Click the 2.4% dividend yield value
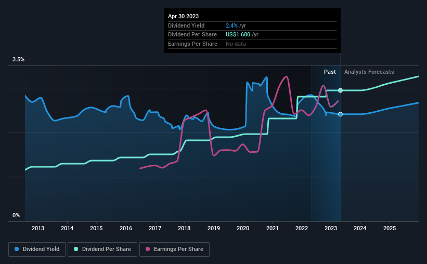 click(x=232, y=25)
